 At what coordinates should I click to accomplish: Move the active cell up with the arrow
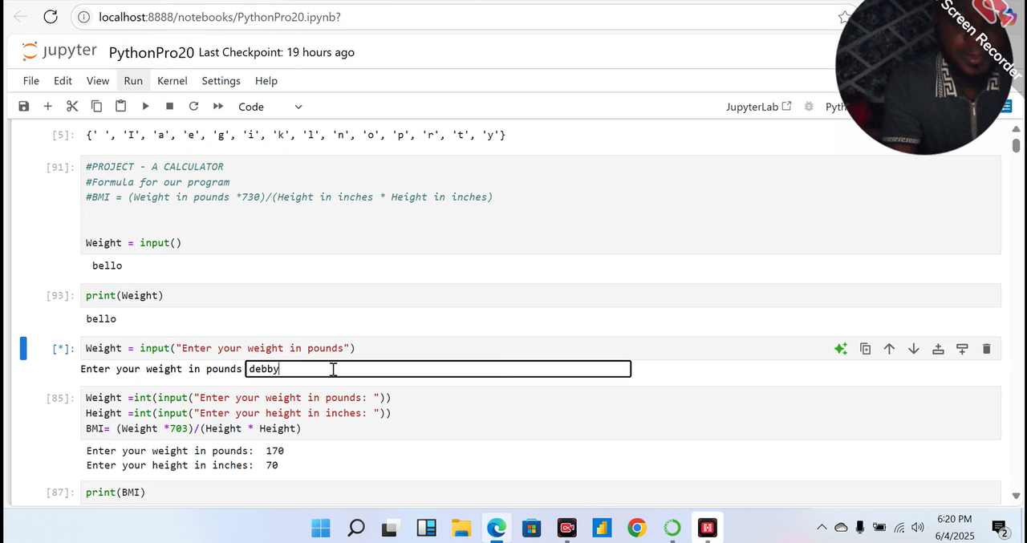(889, 349)
